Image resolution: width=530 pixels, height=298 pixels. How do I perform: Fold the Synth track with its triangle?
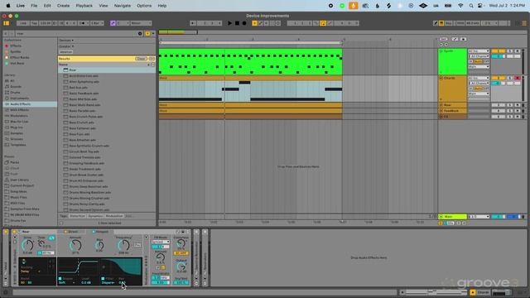[441, 51]
